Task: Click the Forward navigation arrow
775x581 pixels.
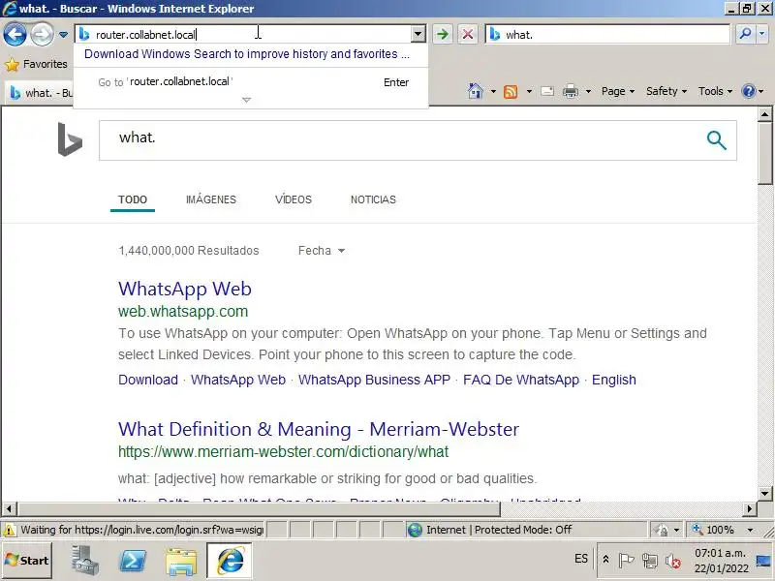Action: pyautogui.click(x=42, y=35)
